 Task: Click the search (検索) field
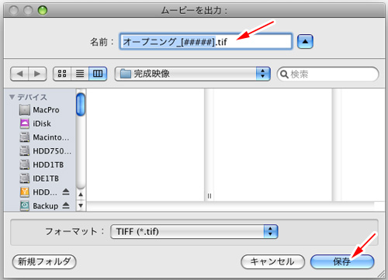point(327,74)
